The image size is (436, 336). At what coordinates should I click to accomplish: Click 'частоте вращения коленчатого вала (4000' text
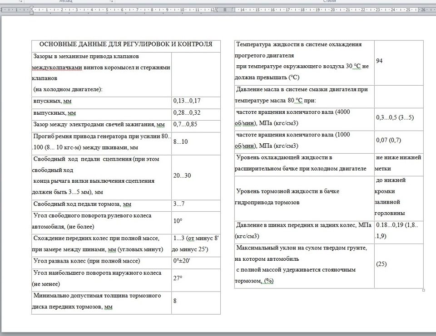293,112
